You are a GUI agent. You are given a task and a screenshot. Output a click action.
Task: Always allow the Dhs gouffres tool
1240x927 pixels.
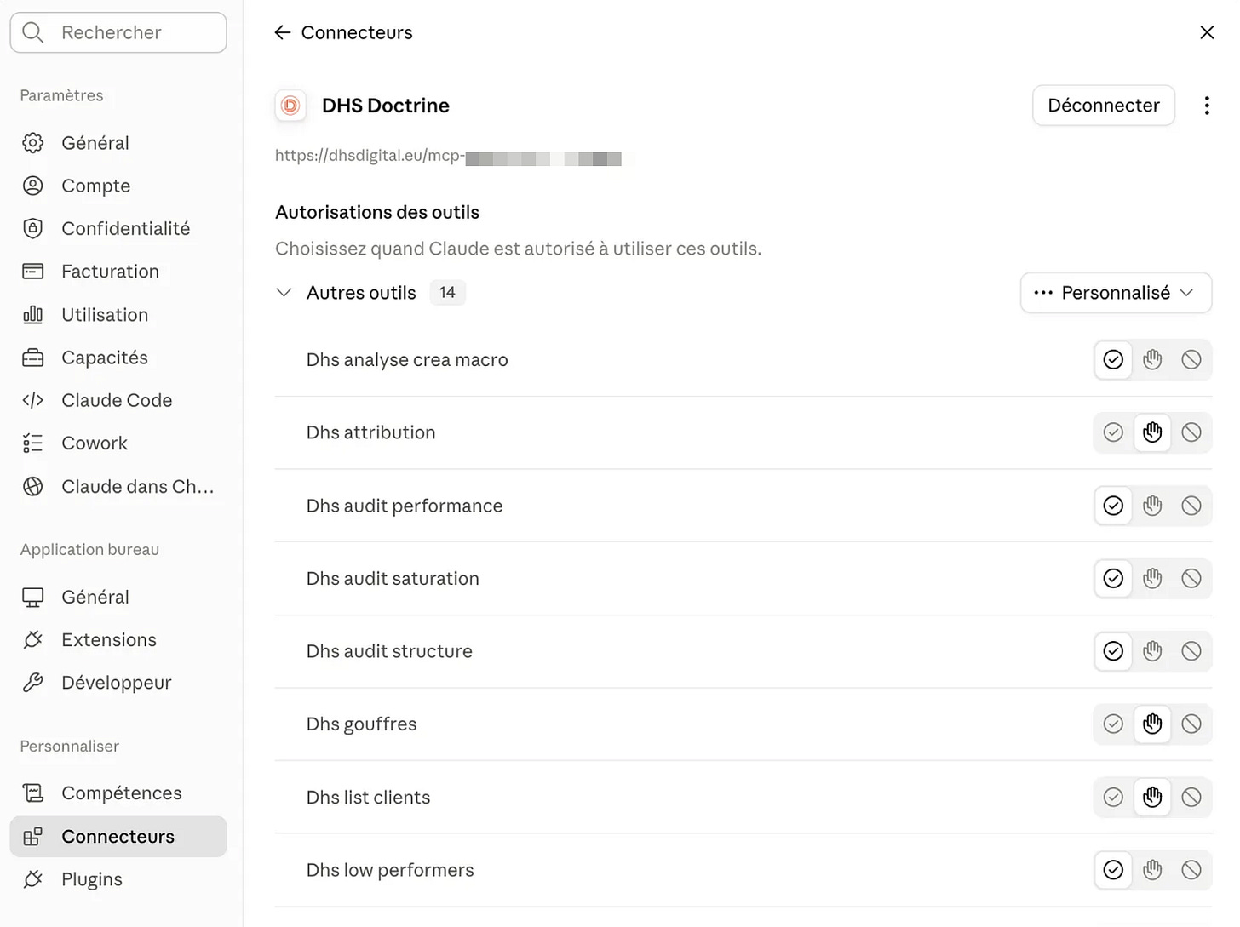coord(1113,724)
